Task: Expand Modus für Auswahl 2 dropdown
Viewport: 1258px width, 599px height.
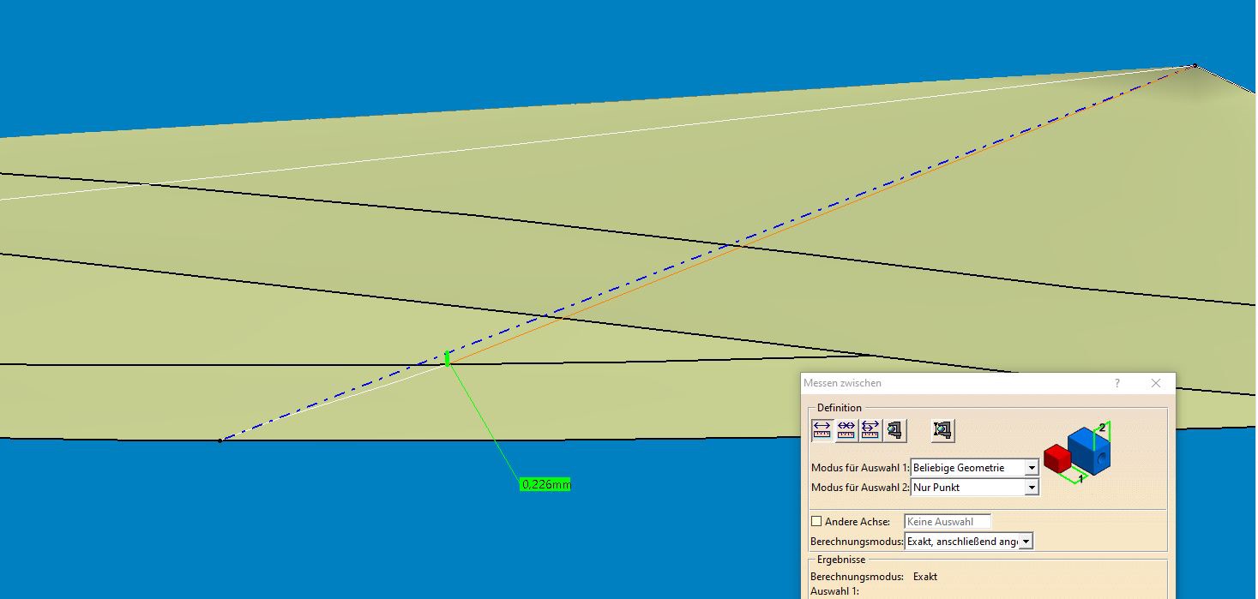Action: (x=1032, y=488)
